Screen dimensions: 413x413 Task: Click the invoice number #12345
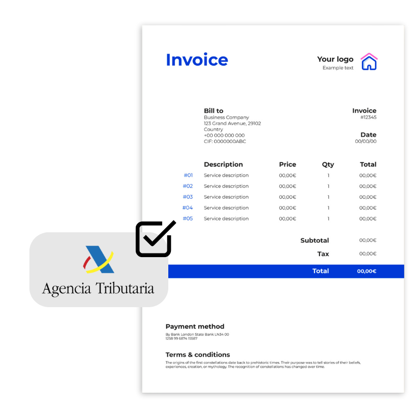pos(368,117)
